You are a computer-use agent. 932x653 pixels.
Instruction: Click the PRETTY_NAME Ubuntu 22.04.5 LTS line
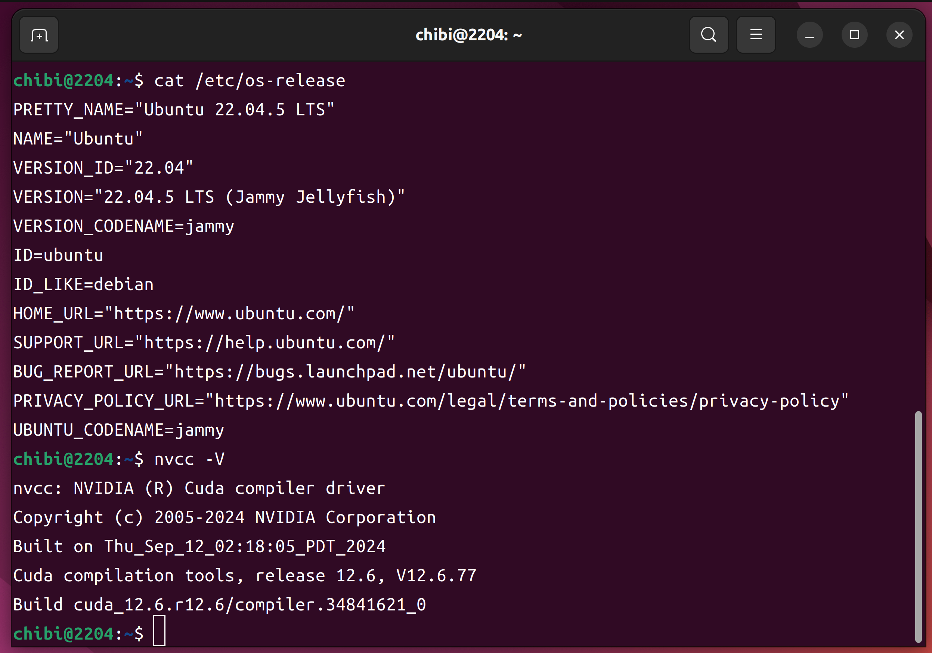tap(173, 110)
